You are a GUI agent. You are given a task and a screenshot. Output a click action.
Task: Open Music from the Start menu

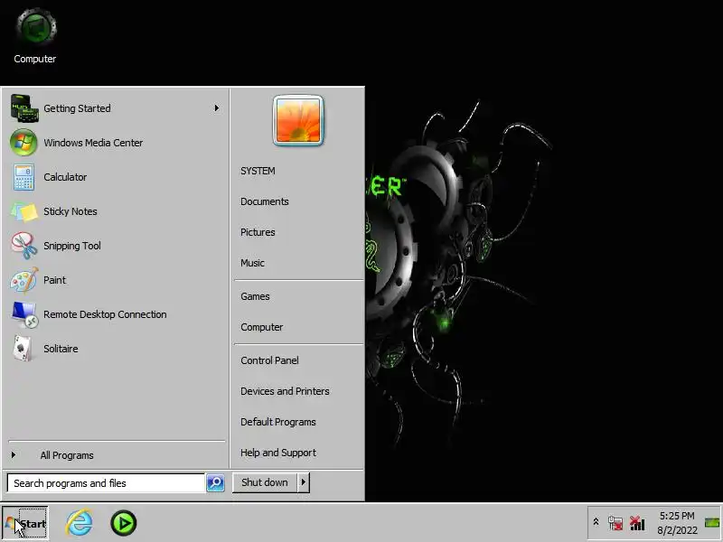(253, 263)
